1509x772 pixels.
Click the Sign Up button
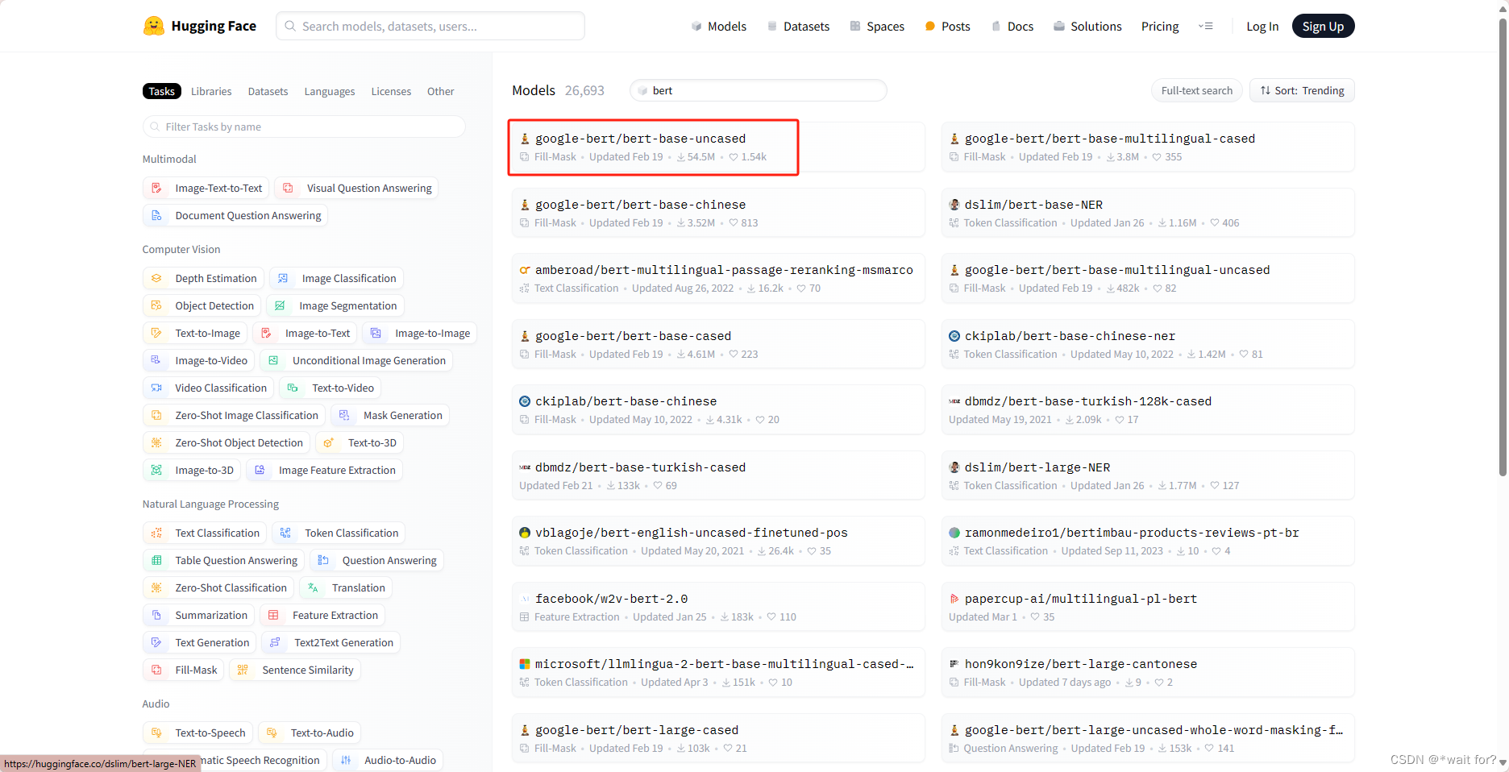[x=1323, y=26]
